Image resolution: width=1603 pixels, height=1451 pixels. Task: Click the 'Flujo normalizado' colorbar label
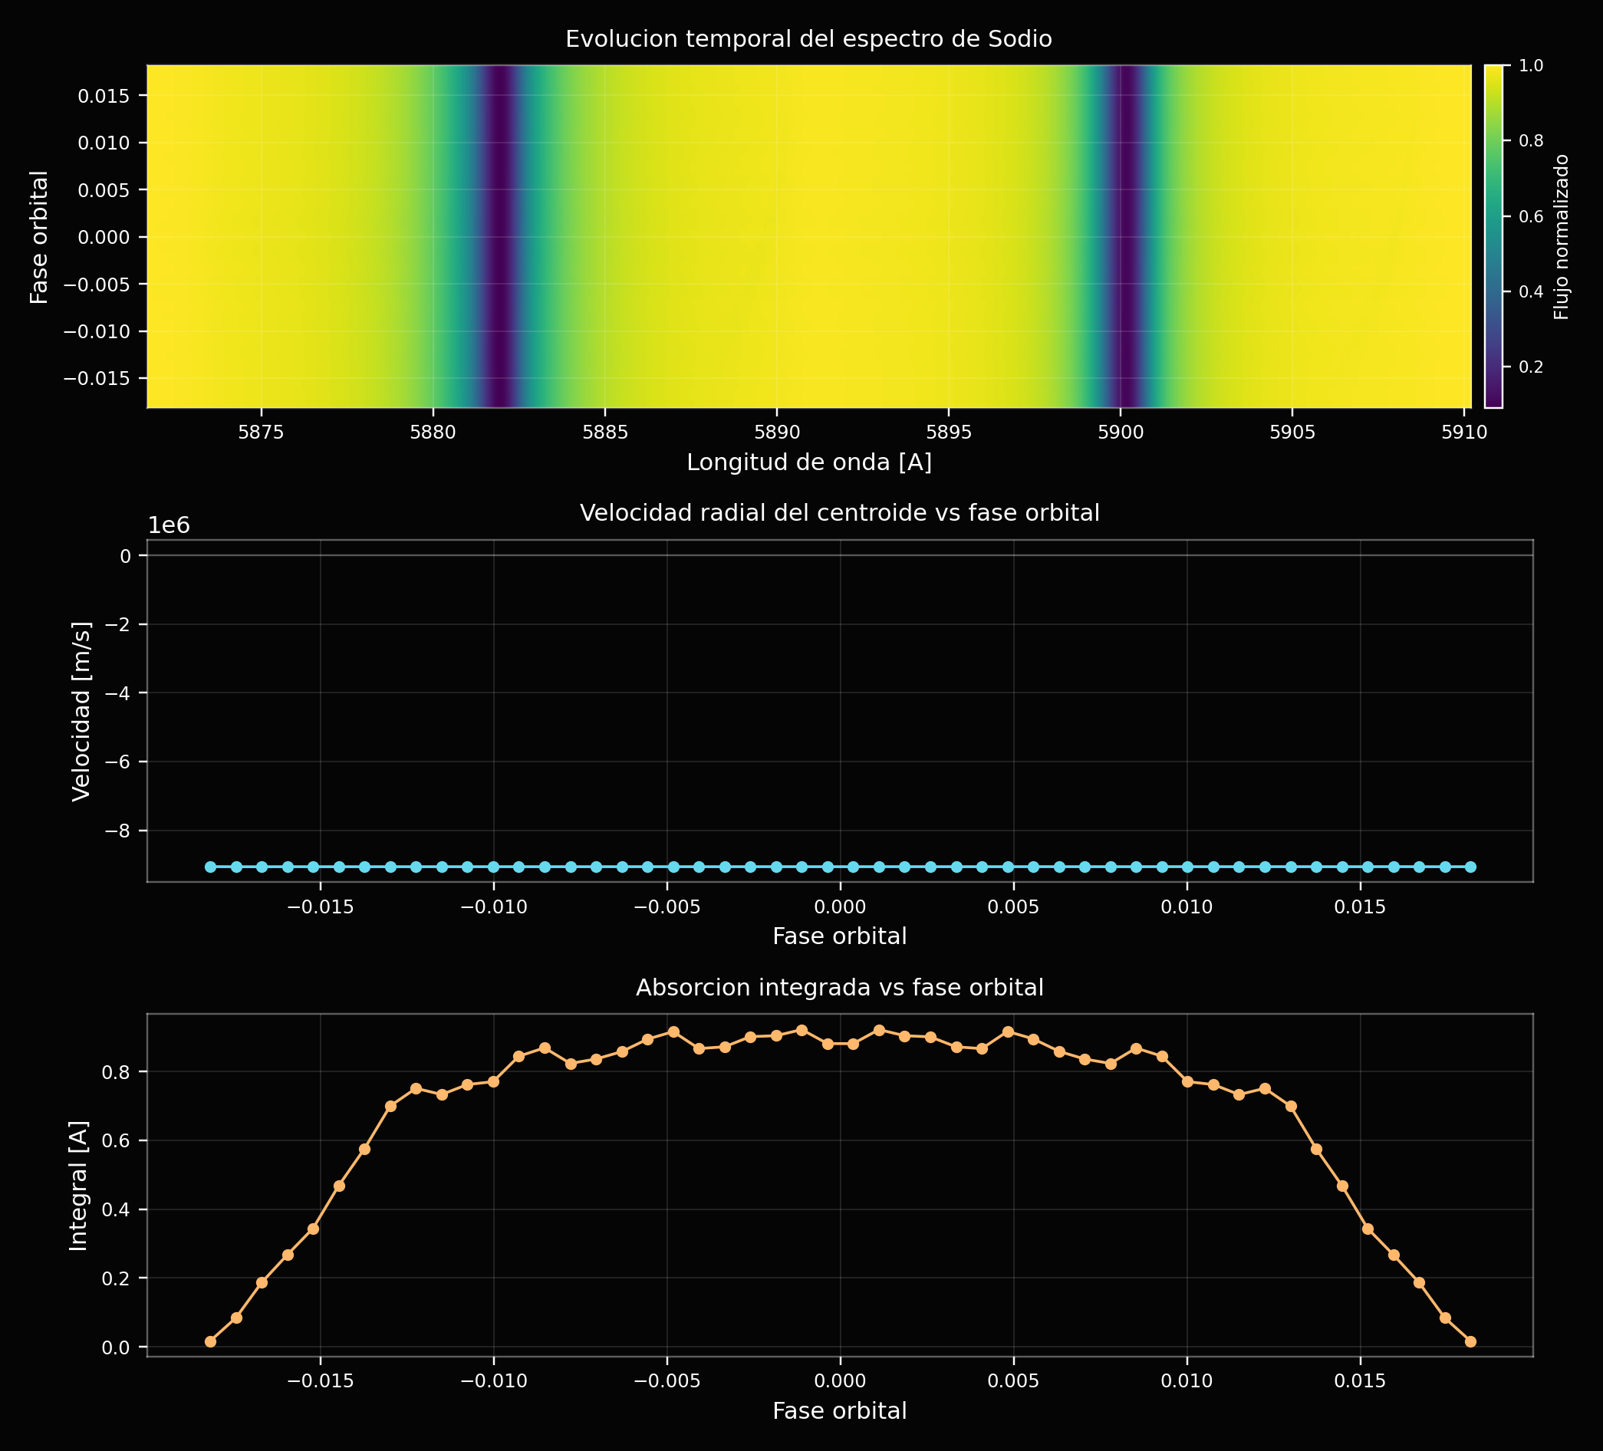[1562, 237]
